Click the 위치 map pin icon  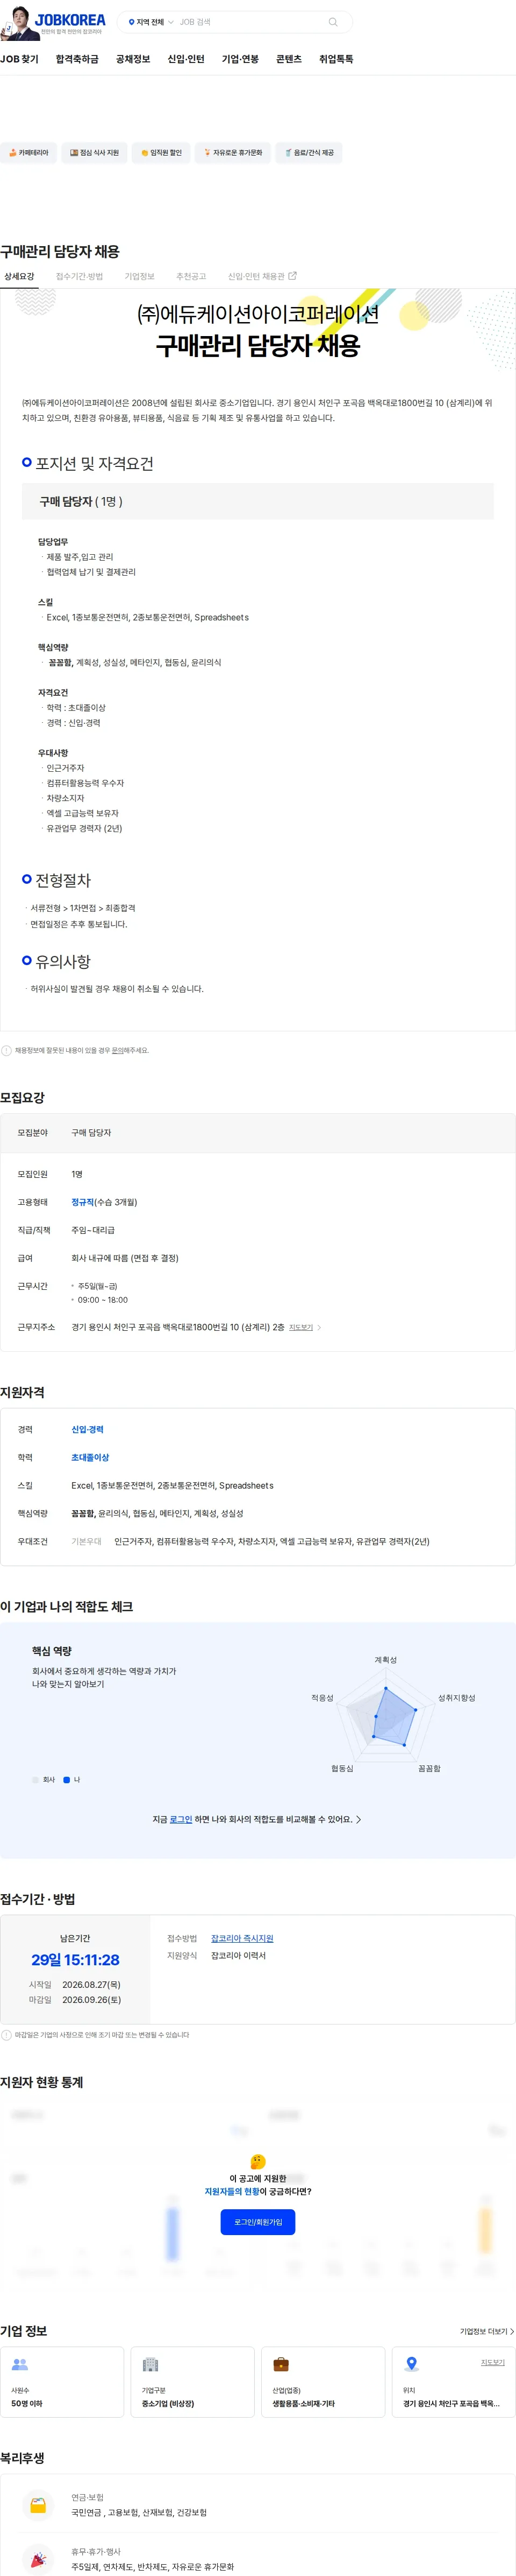click(x=411, y=2364)
